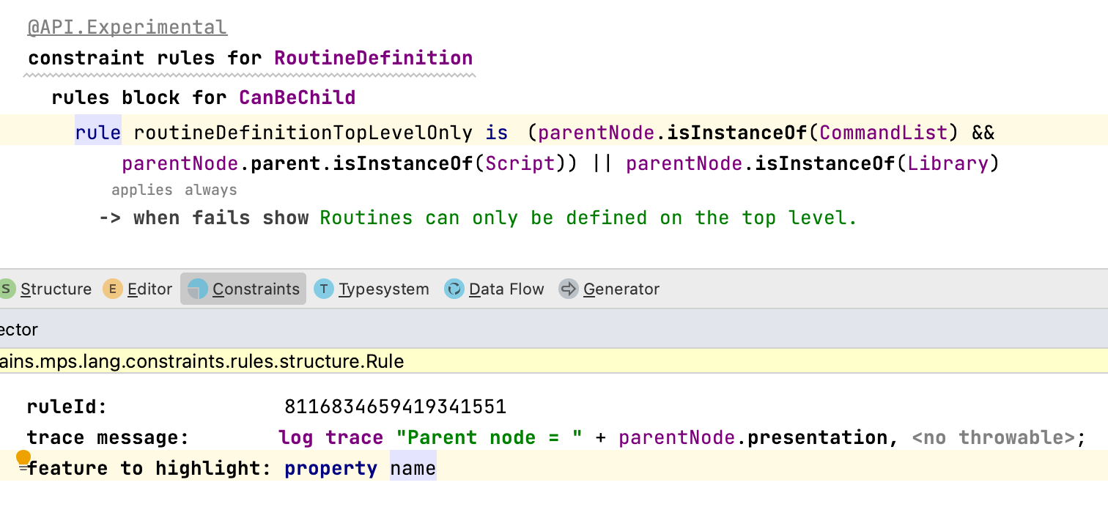
Task: Click the Constraints tab pie icon
Action: click(198, 289)
